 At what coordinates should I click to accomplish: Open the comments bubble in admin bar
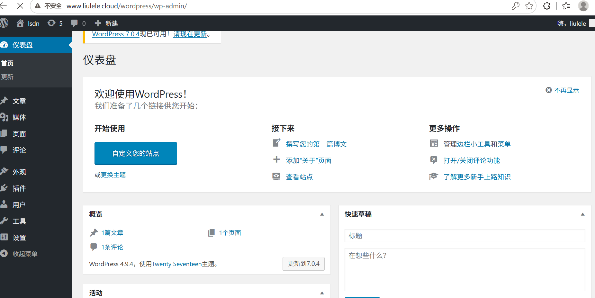pos(74,23)
